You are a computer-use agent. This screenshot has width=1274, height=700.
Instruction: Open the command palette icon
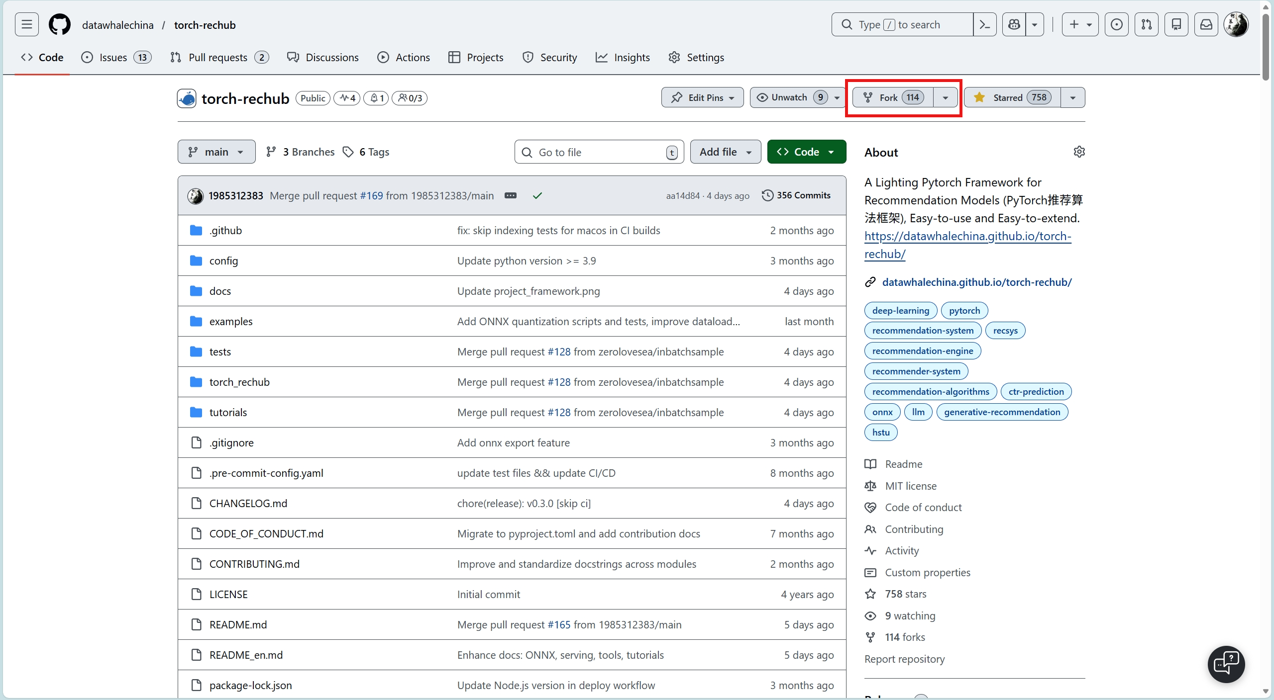(x=984, y=25)
